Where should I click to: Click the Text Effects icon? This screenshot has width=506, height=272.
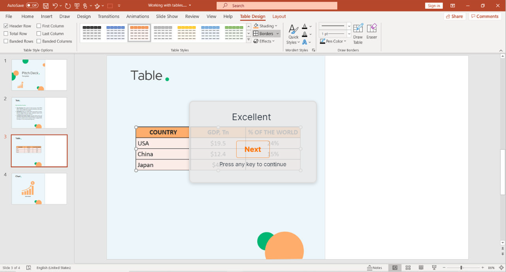point(305,42)
